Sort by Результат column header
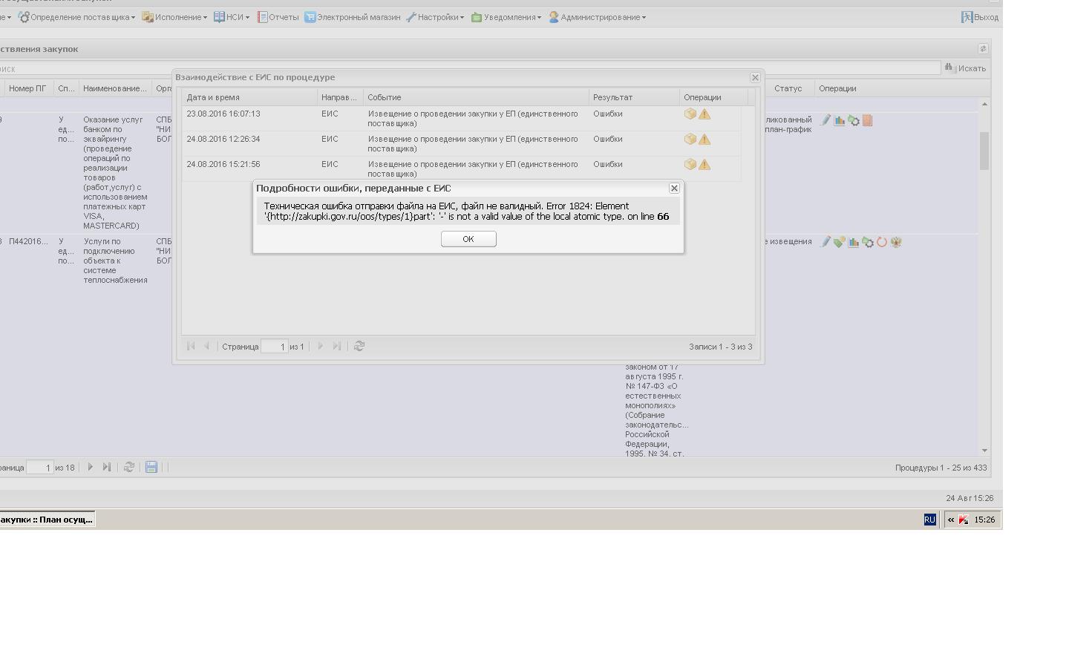 pos(634,97)
